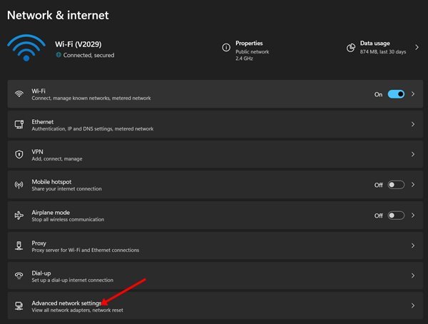This screenshot has width=428, height=324.
Task: Turn off the Wi-Fi toggle
Action: (x=396, y=94)
